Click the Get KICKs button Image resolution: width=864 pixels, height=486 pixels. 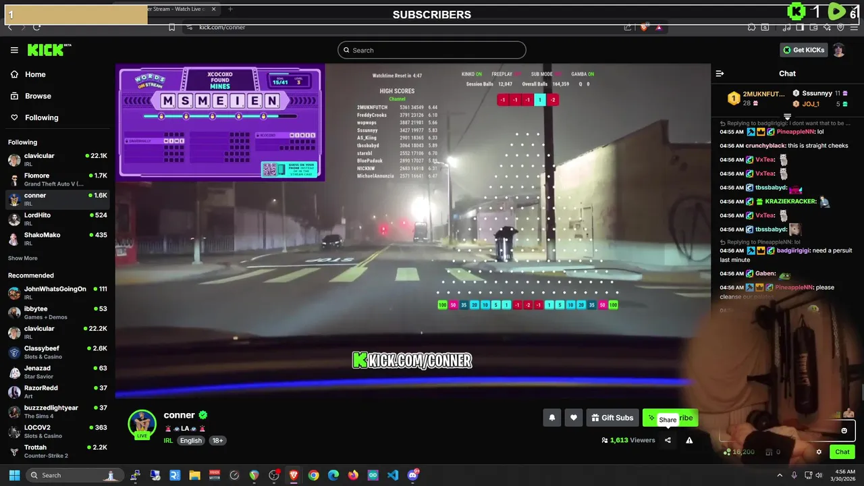pos(803,50)
